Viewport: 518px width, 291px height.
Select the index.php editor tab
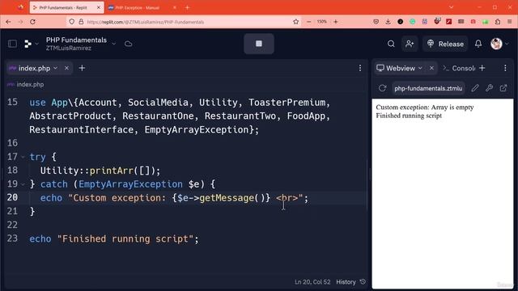[x=33, y=68]
